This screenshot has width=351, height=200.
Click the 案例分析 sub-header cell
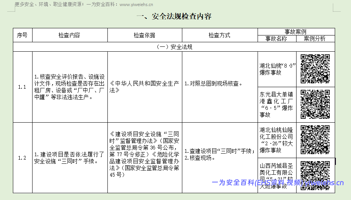click(314, 38)
